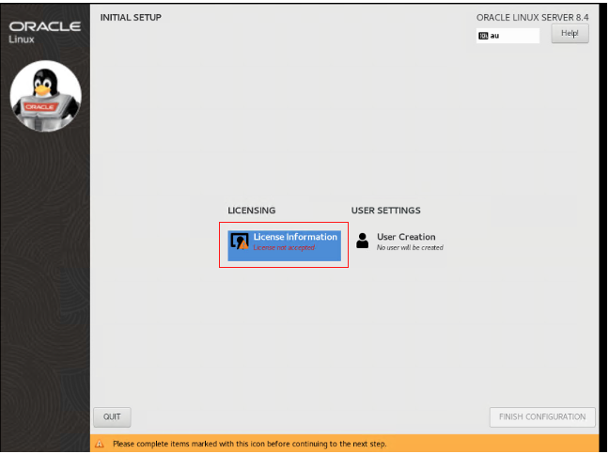The height and width of the screenshot is (454, 609).
Task: Click the Oracle penguin mascot image
Action: [45, 96]
